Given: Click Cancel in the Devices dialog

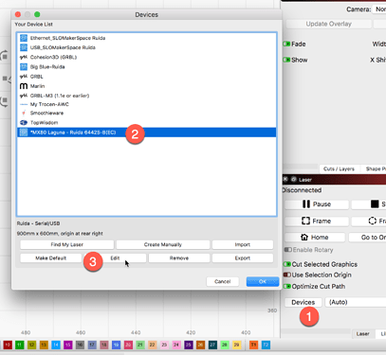Looking at the screenshot, I should pyautogui.click(x=223, y=281).
